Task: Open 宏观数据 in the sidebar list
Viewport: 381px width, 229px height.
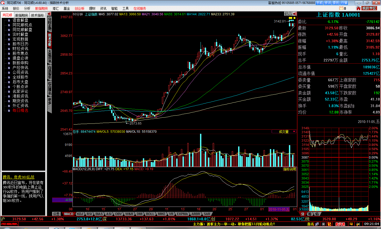Action: 20,39
